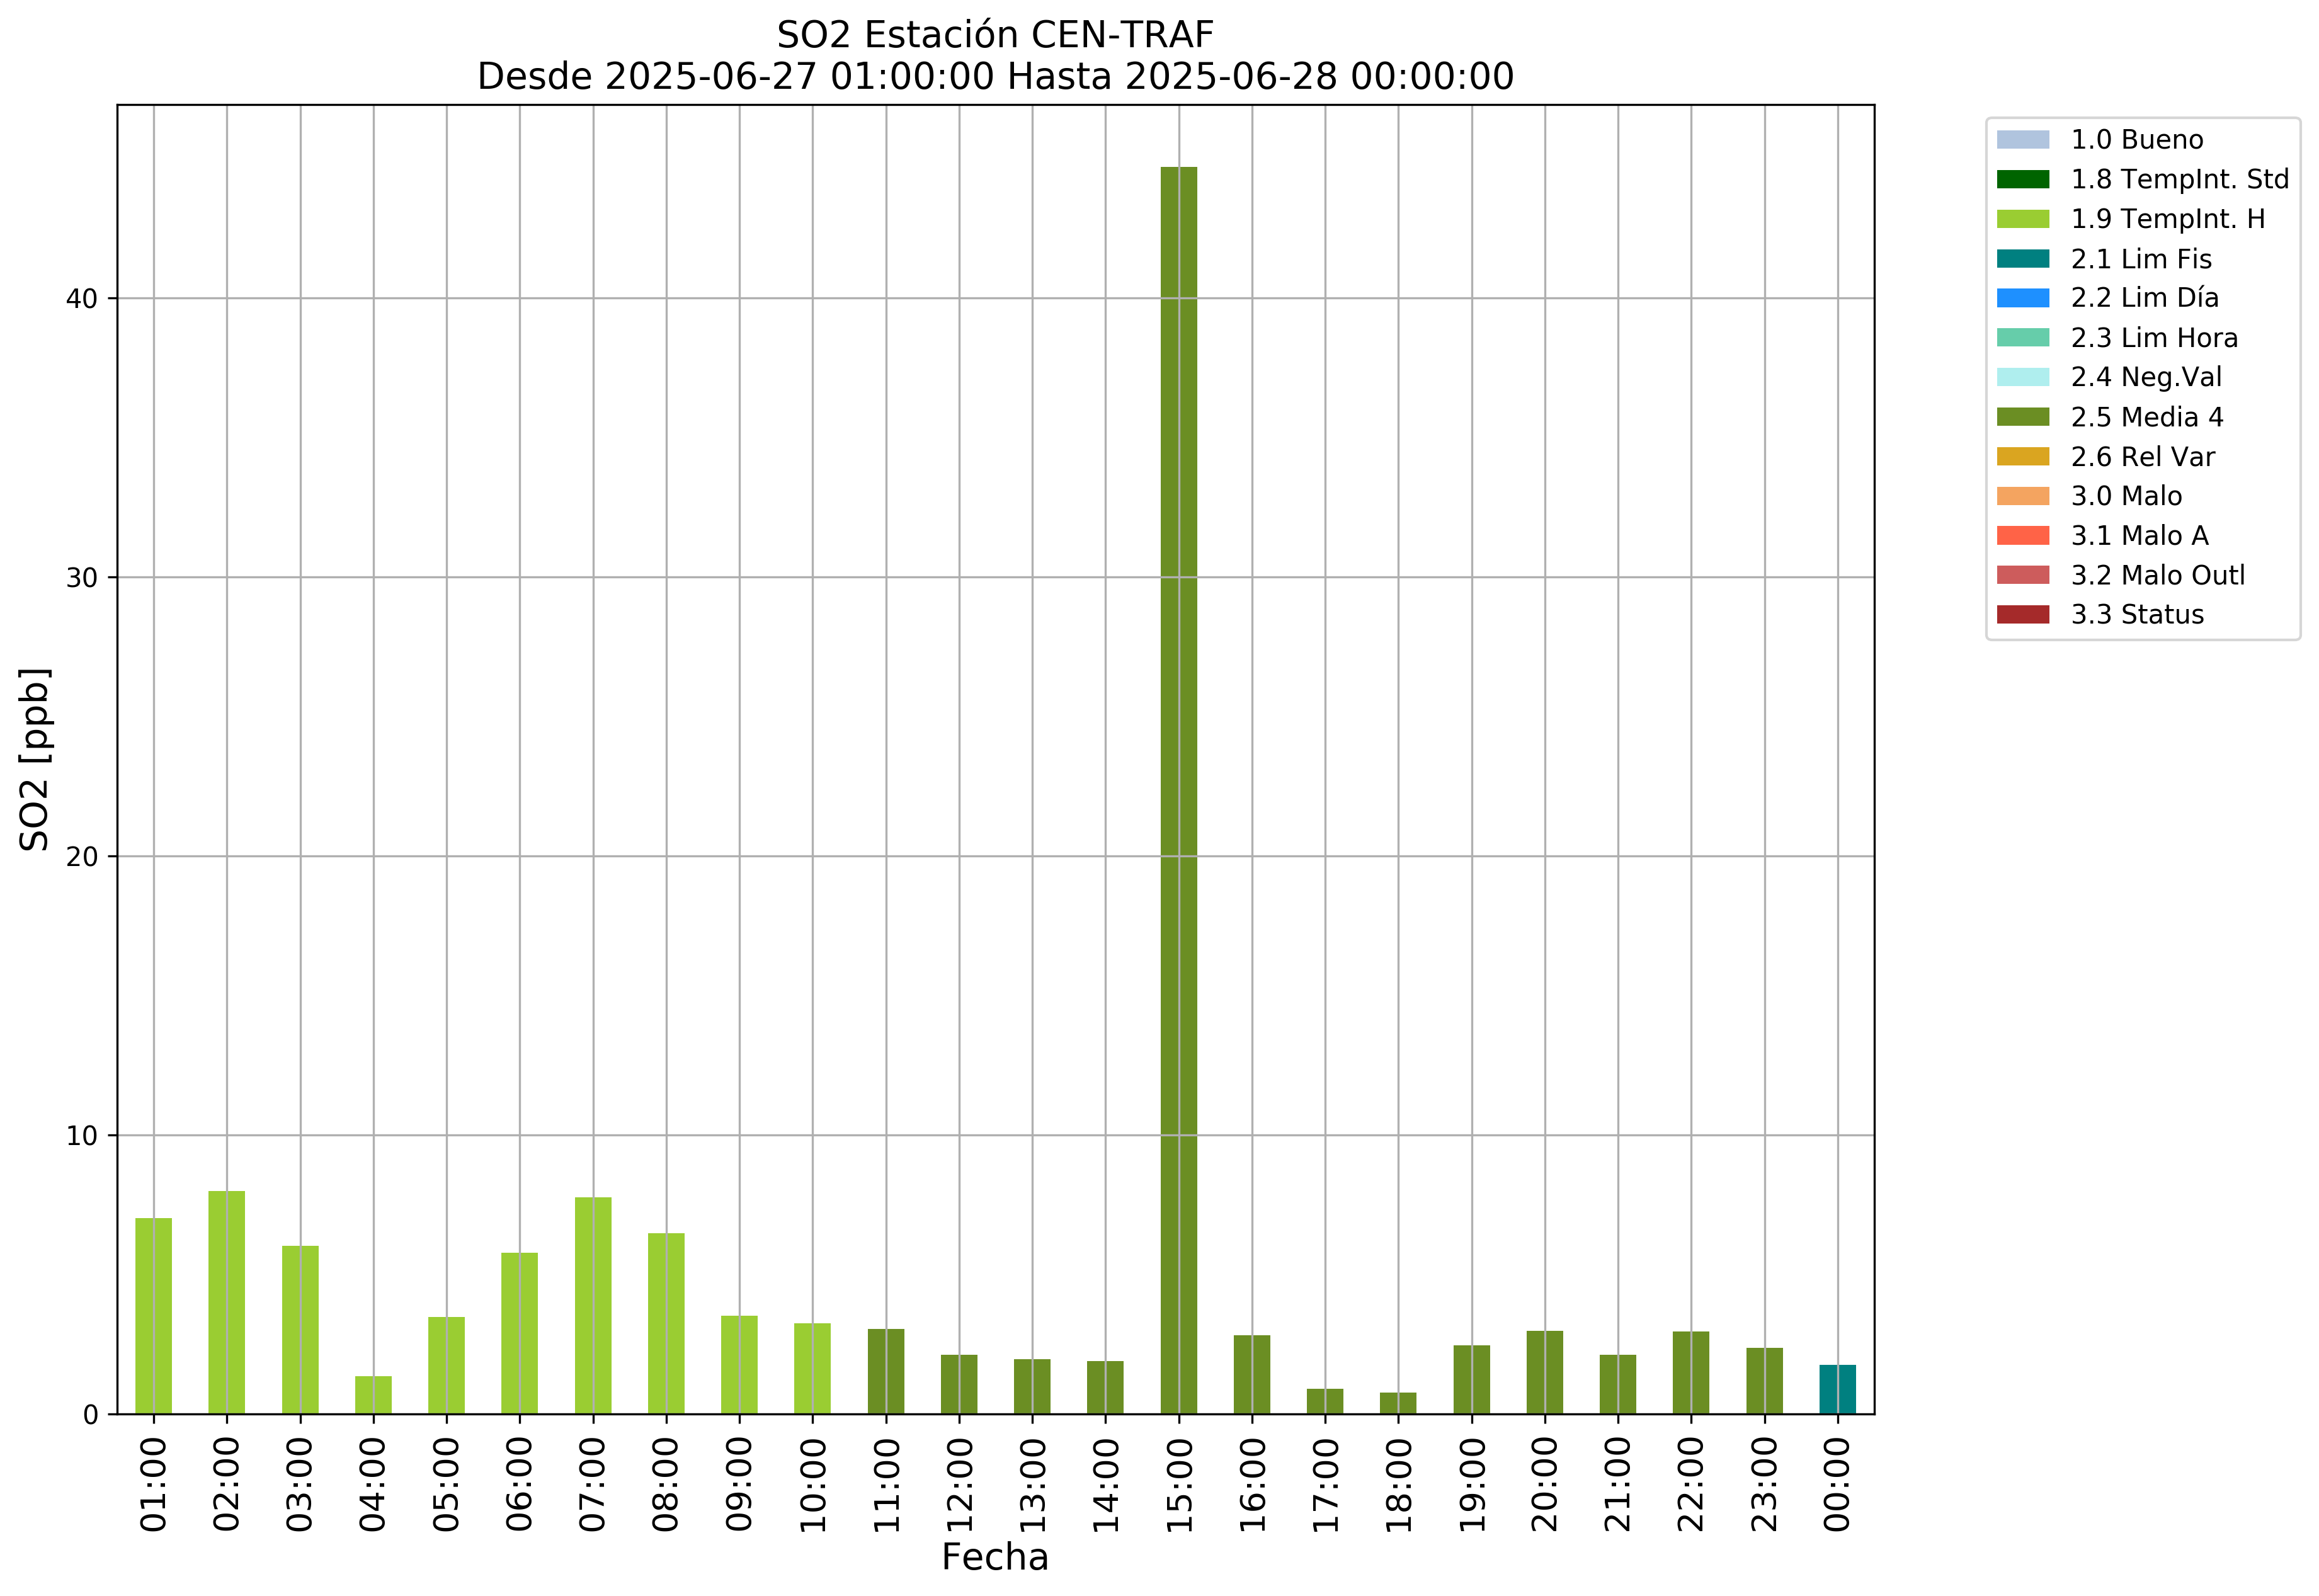Image resolution: width=2319 pixels, height=1596 pixels.
Task: Click the 23:00 x-axis tick label
Action: coord(1765,1485)
